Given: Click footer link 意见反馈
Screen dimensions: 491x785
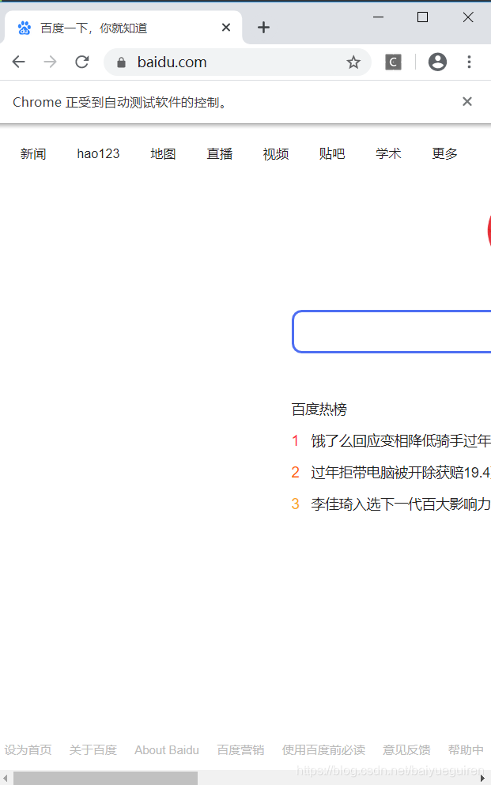Looking at the screenshot, I should (407, 750).
